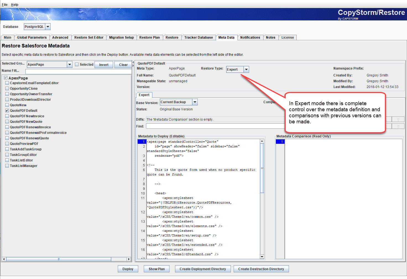Click the Show Plan button
The width and height of the screenshot is (407, 279).
coord(156,269)
